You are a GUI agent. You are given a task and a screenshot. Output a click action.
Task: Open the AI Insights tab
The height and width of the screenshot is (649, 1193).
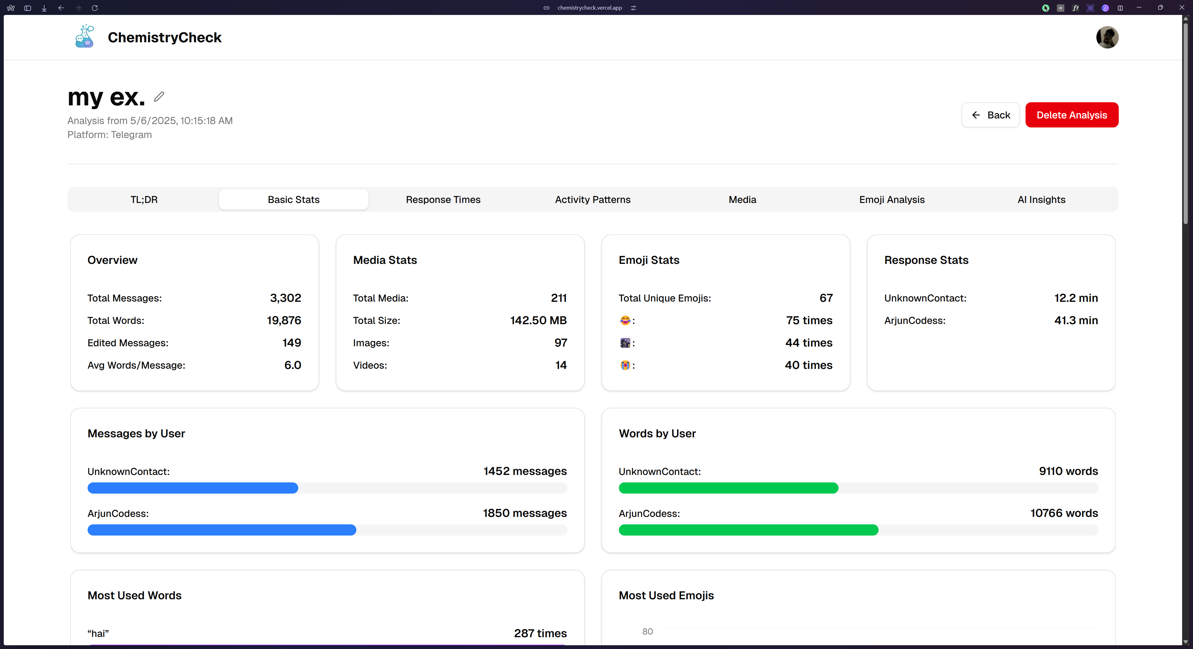click(1041, 199)
